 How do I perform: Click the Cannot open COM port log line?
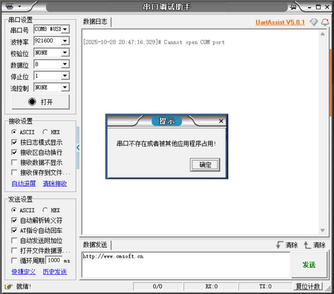(x=154, y=42)
